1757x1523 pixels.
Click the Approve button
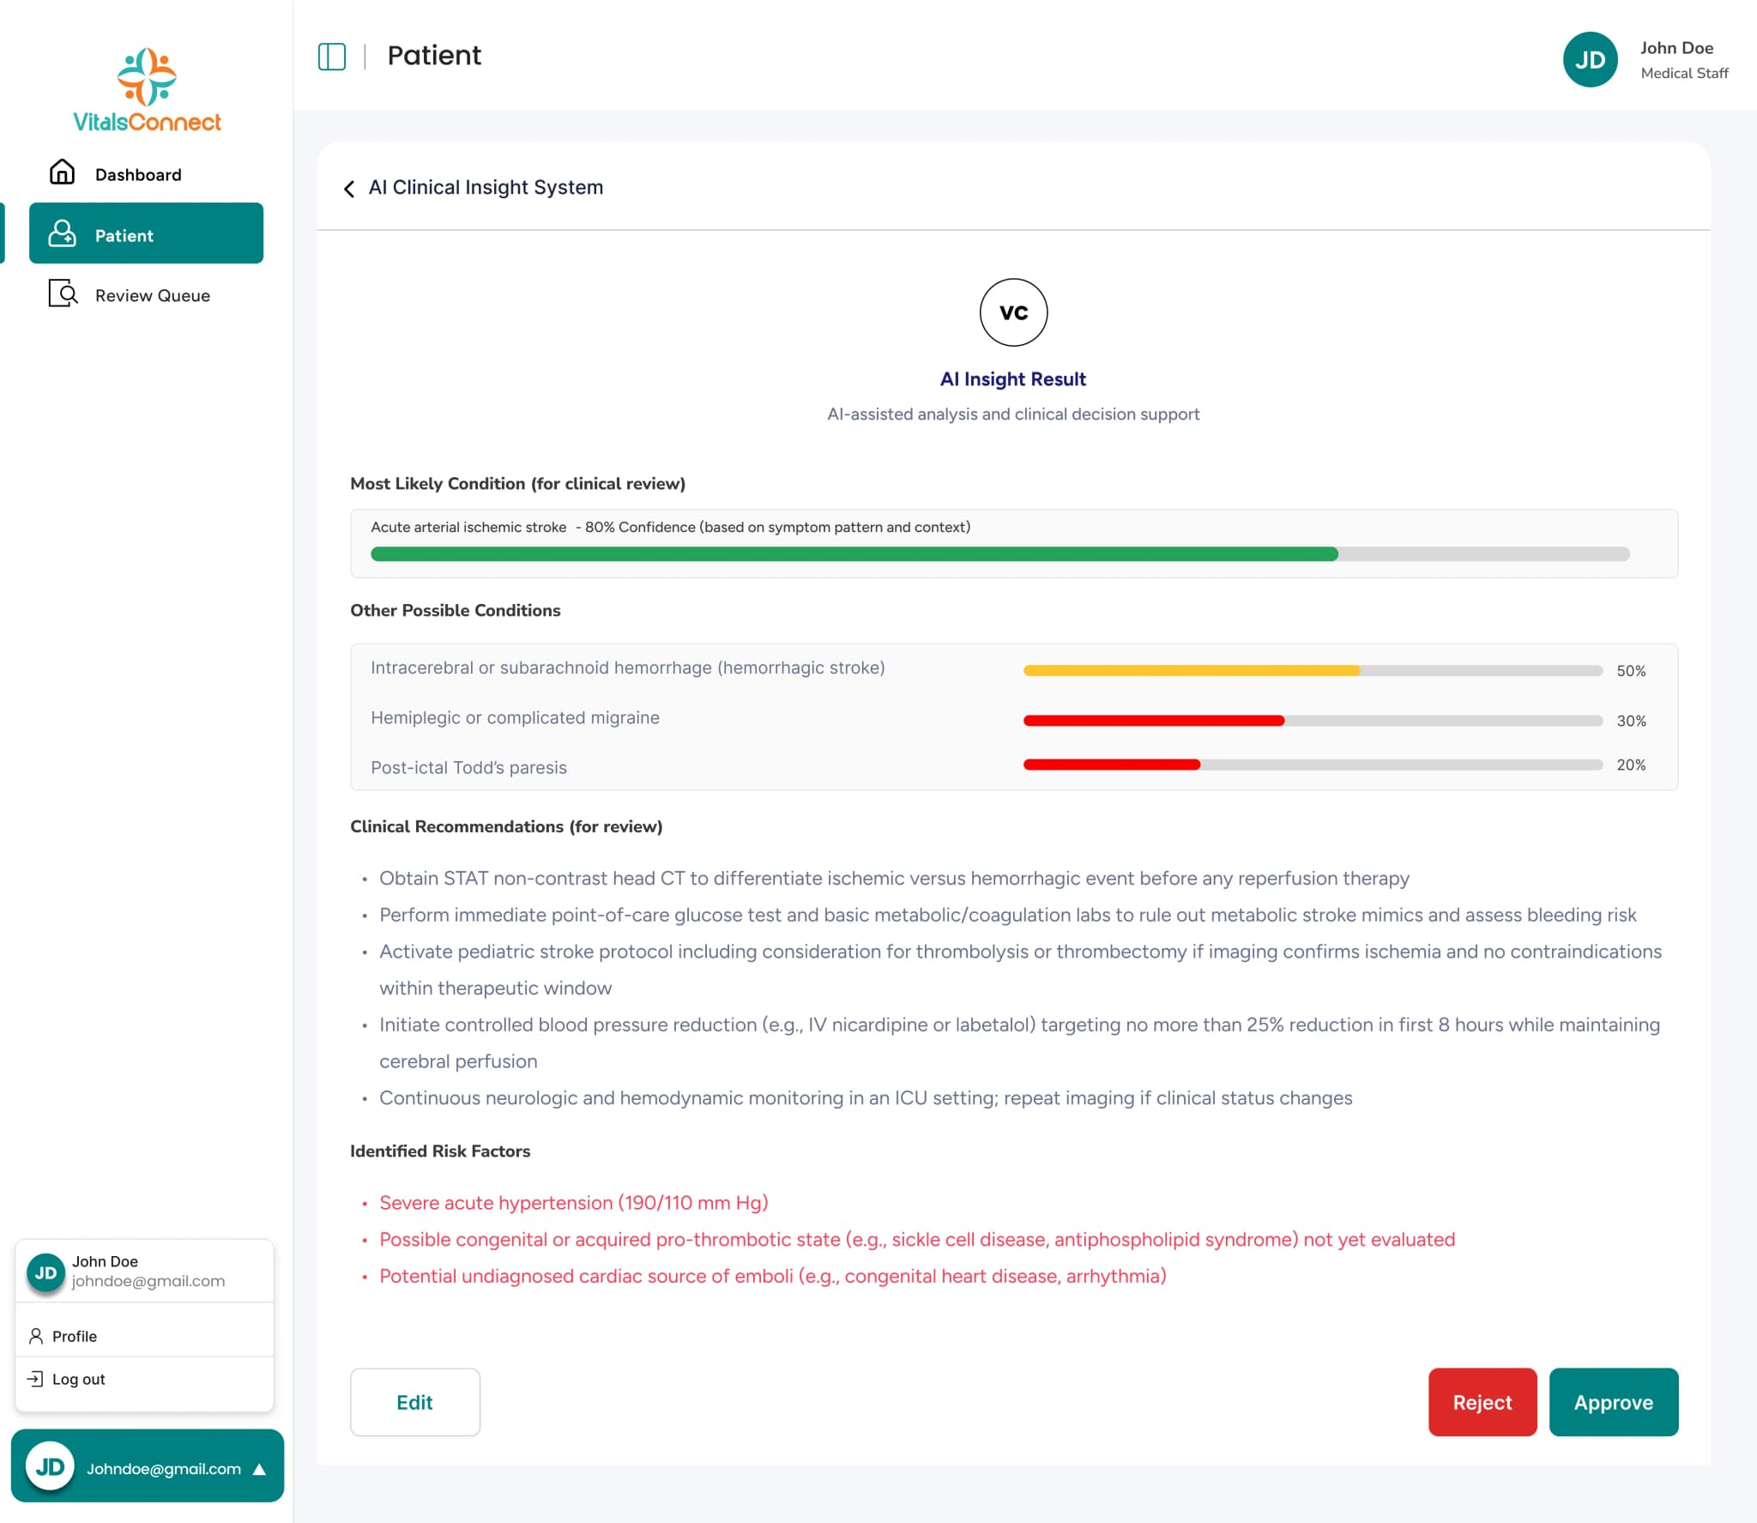[1614, 1402]
